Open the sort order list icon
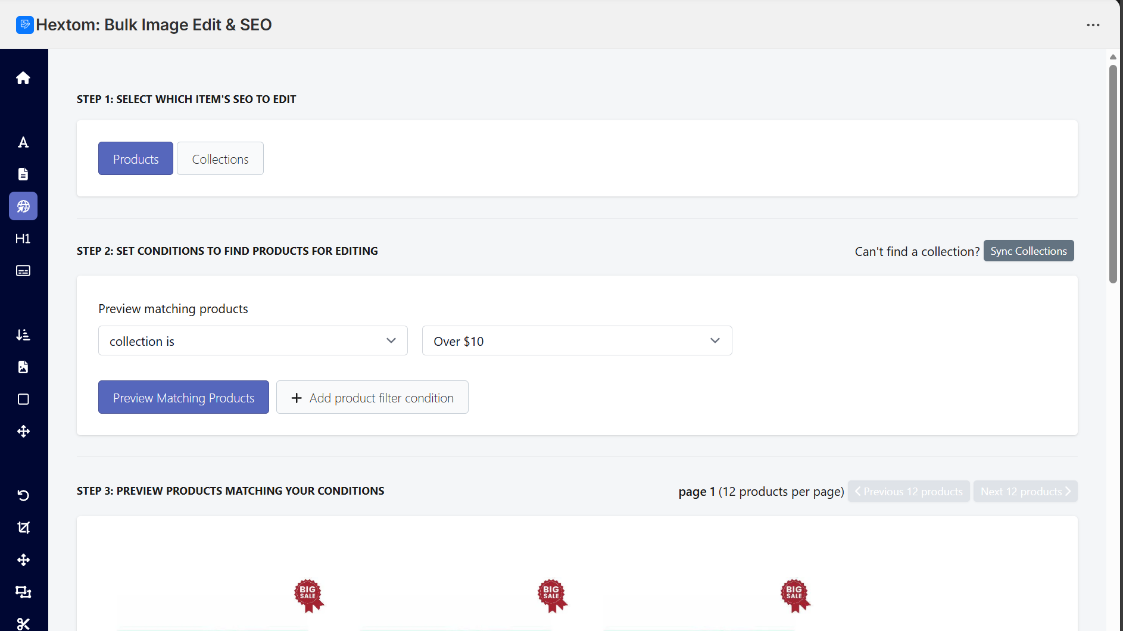Image resolution: width=1123 pixels, height=631 pixels. (x=23, y=335)
